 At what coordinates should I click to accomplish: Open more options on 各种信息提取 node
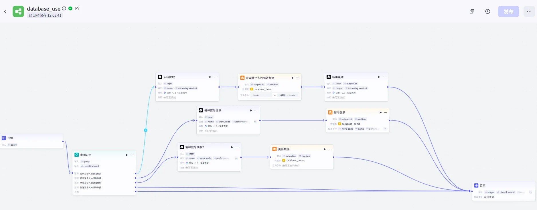click(x=256, y=110)
